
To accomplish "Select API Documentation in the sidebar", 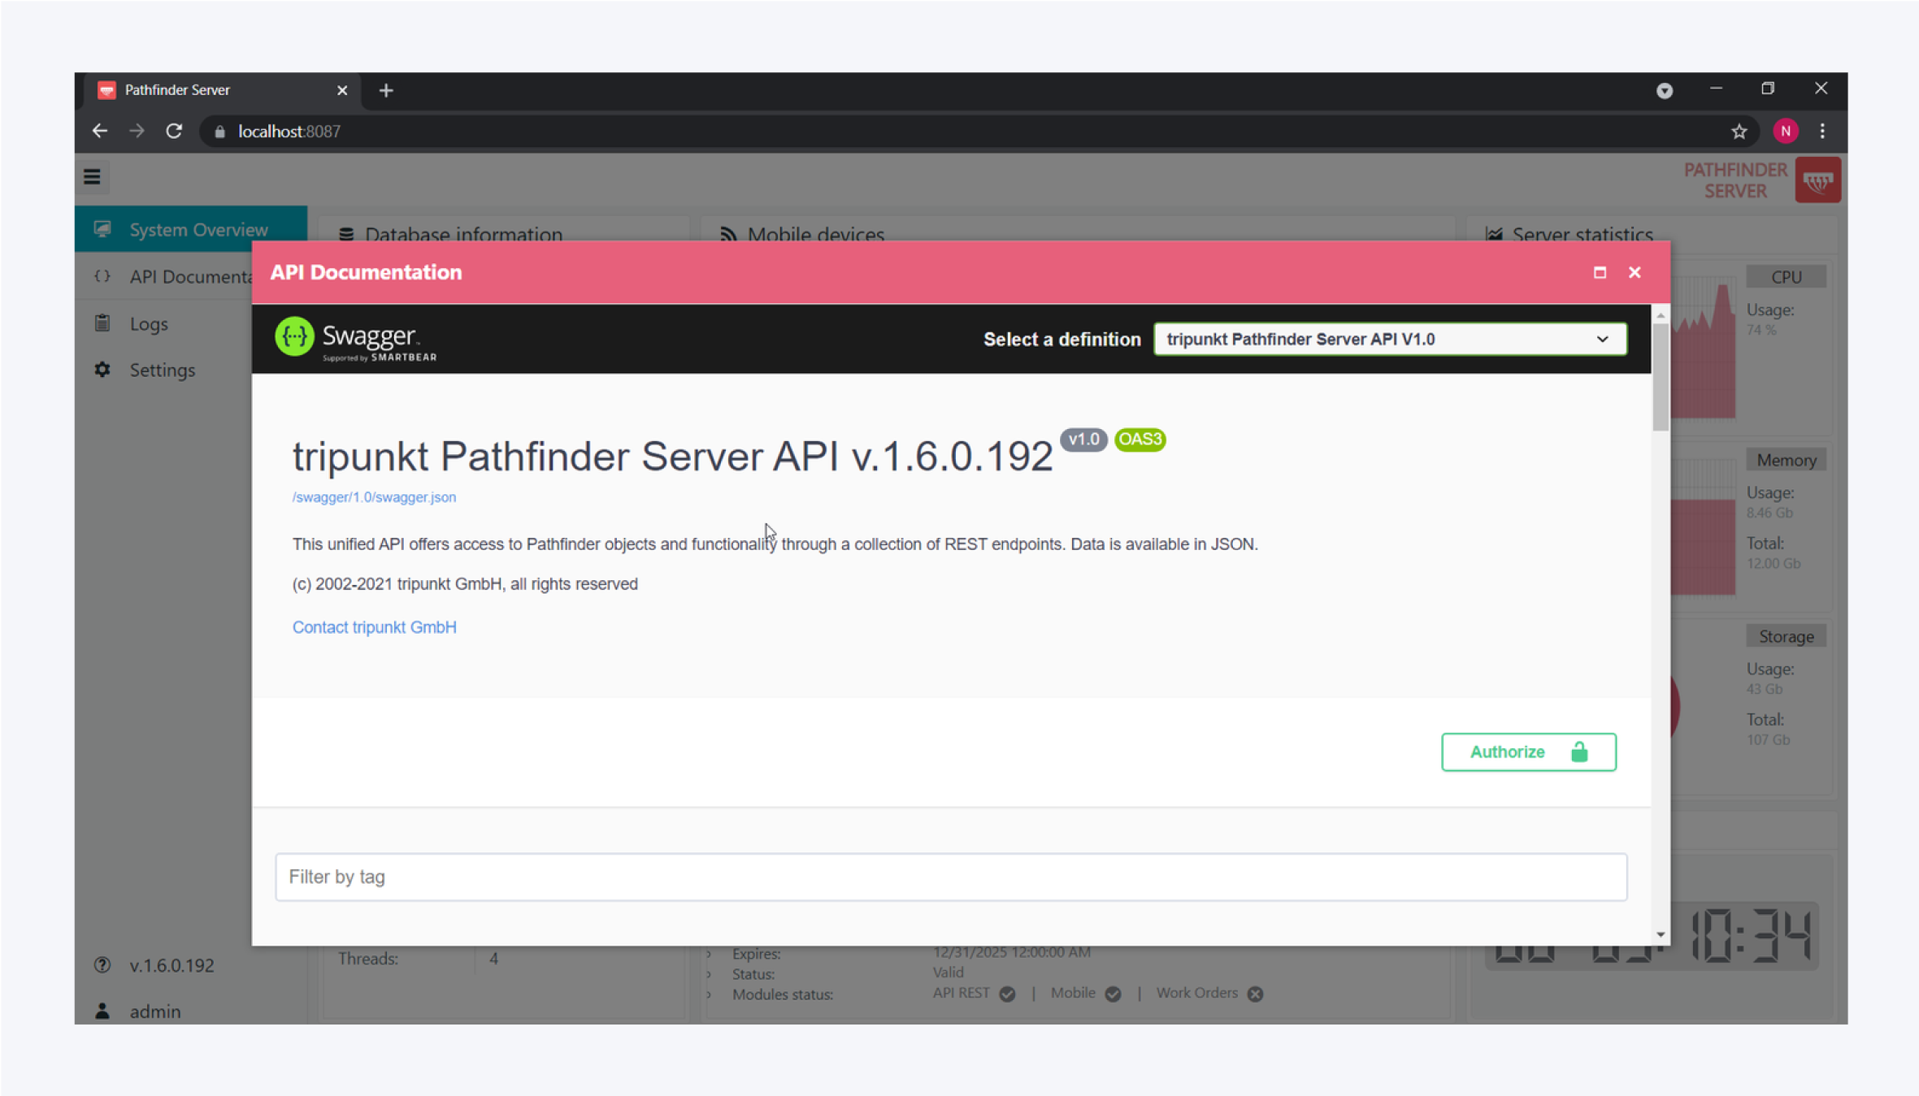I will (x=164, y=276).
